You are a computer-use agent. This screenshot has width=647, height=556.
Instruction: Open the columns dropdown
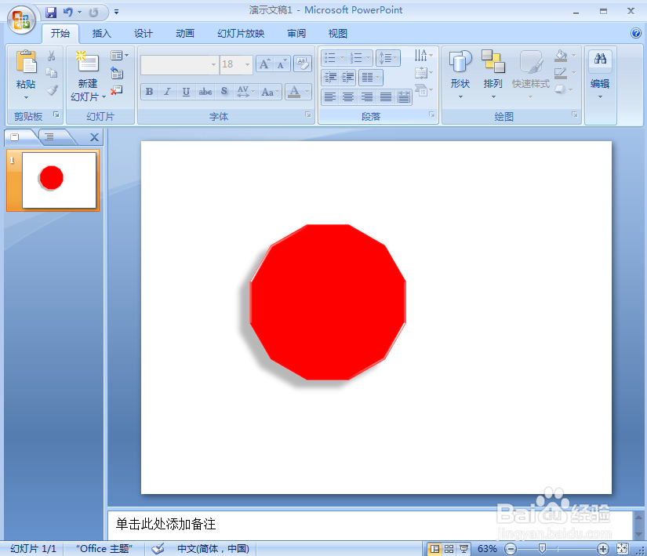point(370,77)
